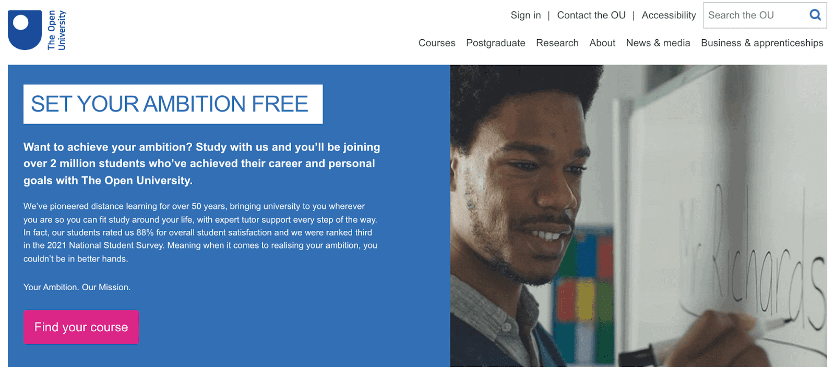Open the About menu item
This screenshot has width=835, height=374.
[x=602, y=43]
